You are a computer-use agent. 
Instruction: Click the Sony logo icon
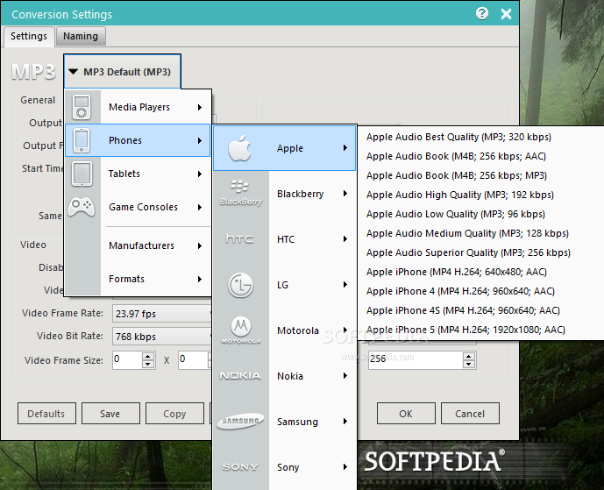[240, 467]
